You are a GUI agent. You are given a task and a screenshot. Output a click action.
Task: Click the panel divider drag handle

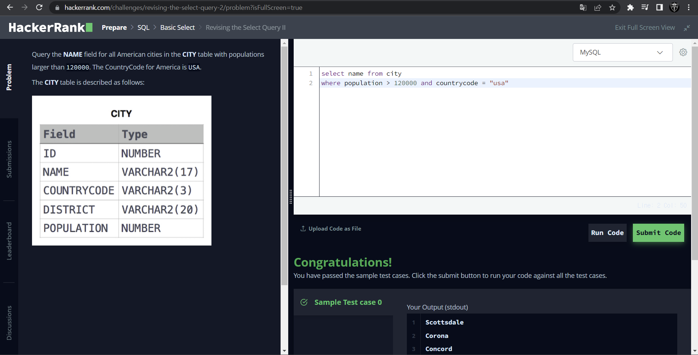pos(291,197)
